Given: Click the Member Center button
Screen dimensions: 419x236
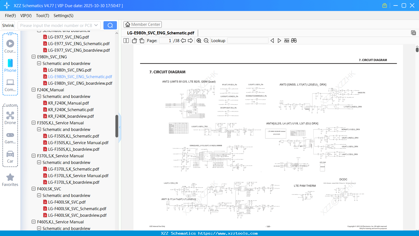Looking at the screenshot, I should [143, 24].
